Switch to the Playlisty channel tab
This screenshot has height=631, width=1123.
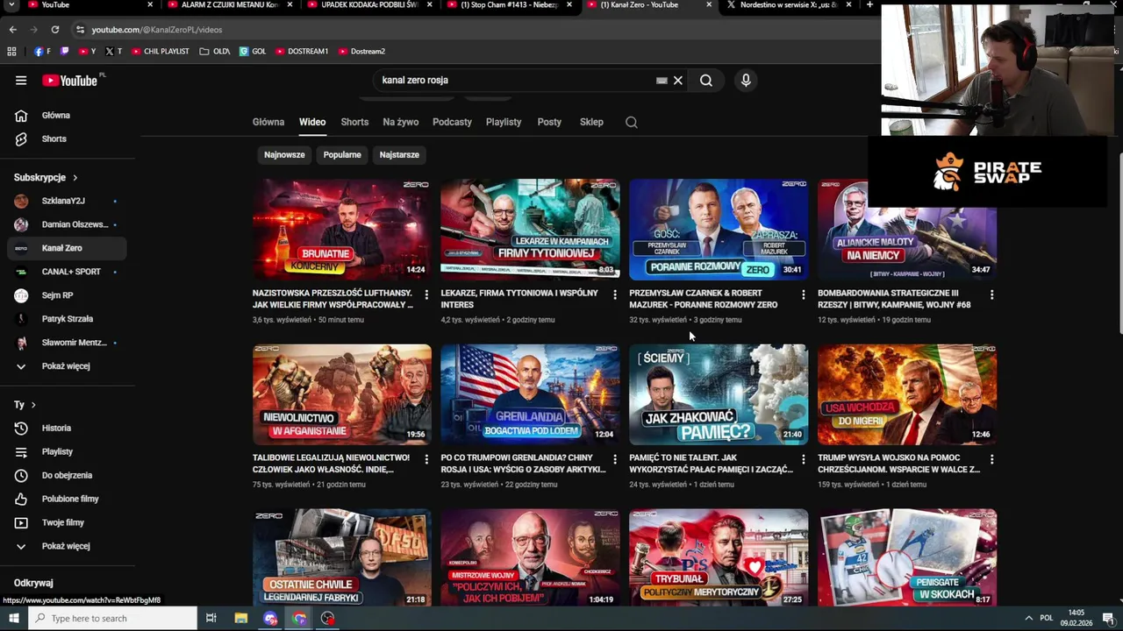pos(504,122)
